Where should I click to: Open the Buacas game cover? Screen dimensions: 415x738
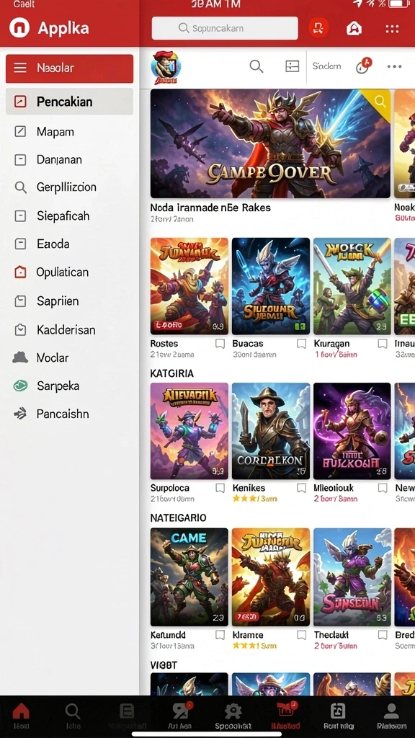[271, 286]
